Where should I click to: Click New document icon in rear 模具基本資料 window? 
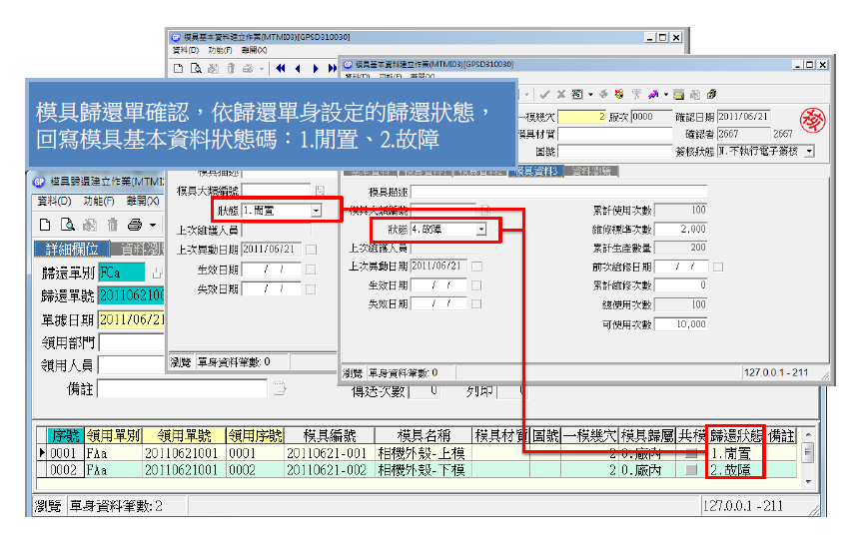(178, 69)
